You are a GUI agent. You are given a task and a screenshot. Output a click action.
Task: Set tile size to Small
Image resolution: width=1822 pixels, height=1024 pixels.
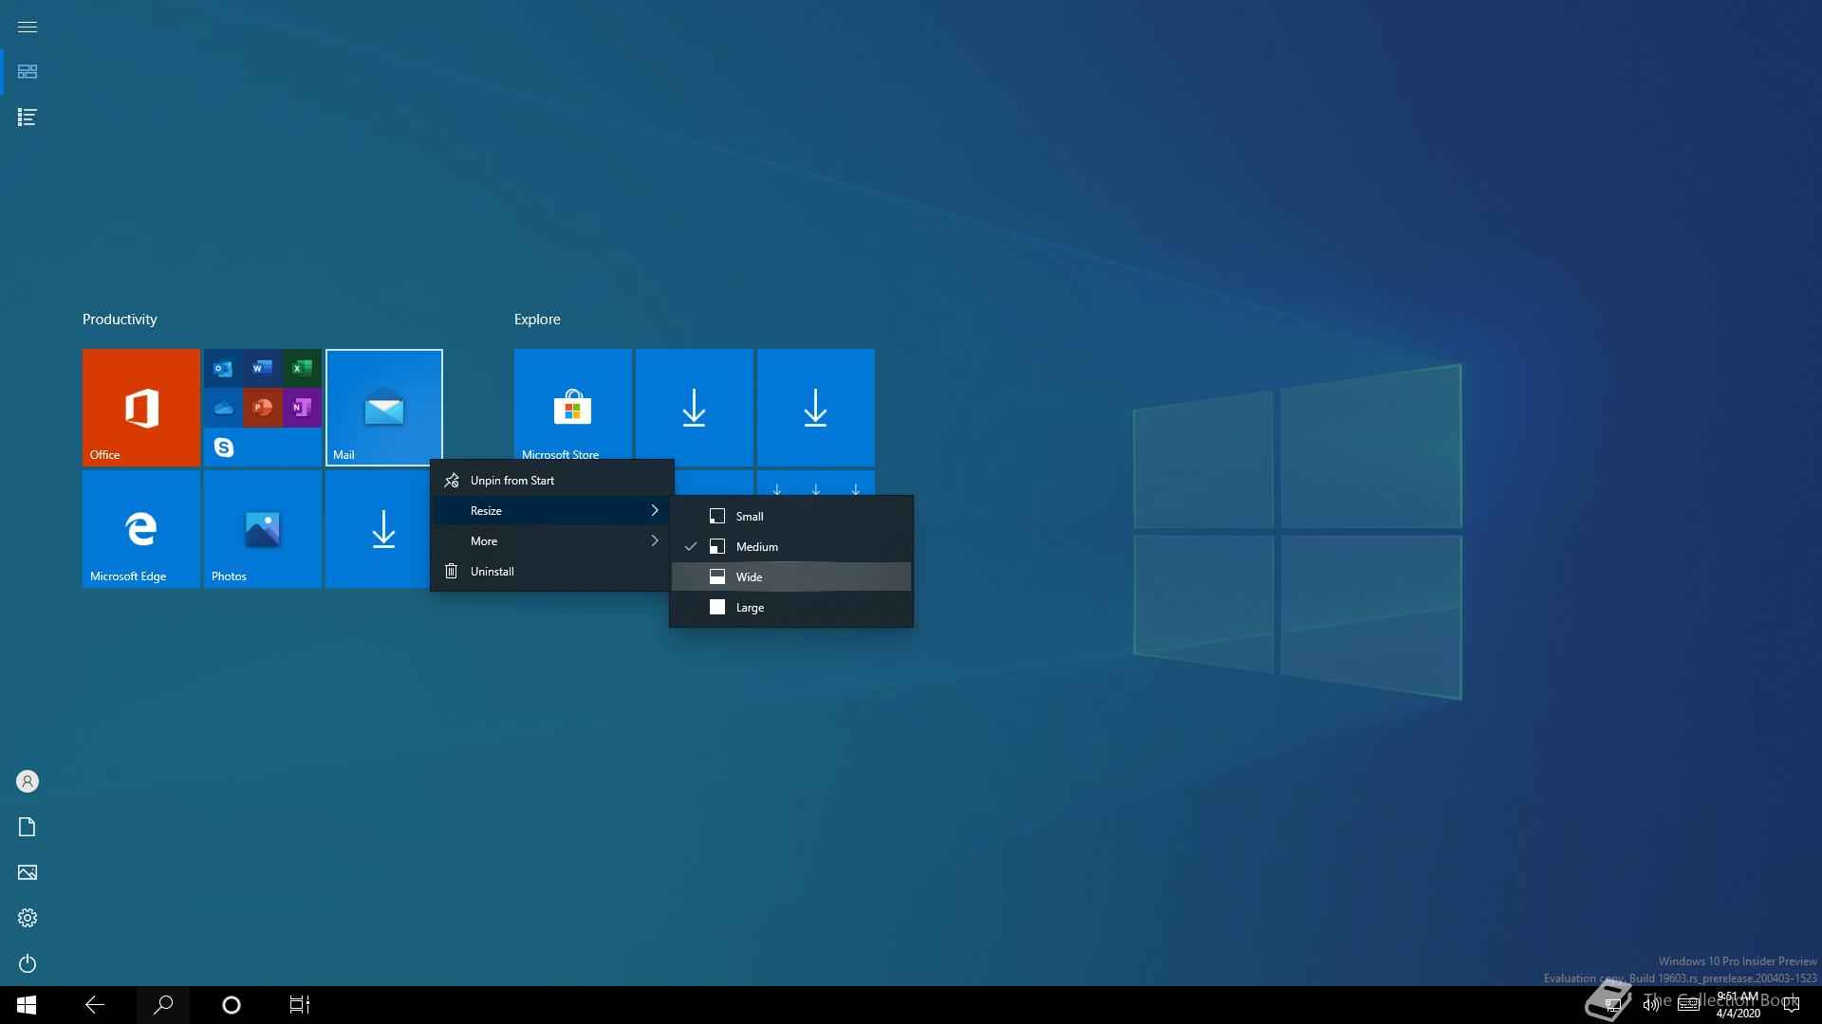(x=791, y=517)
